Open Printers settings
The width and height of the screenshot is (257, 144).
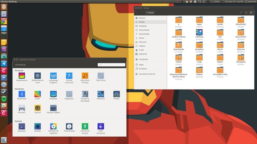coord(22,109)
